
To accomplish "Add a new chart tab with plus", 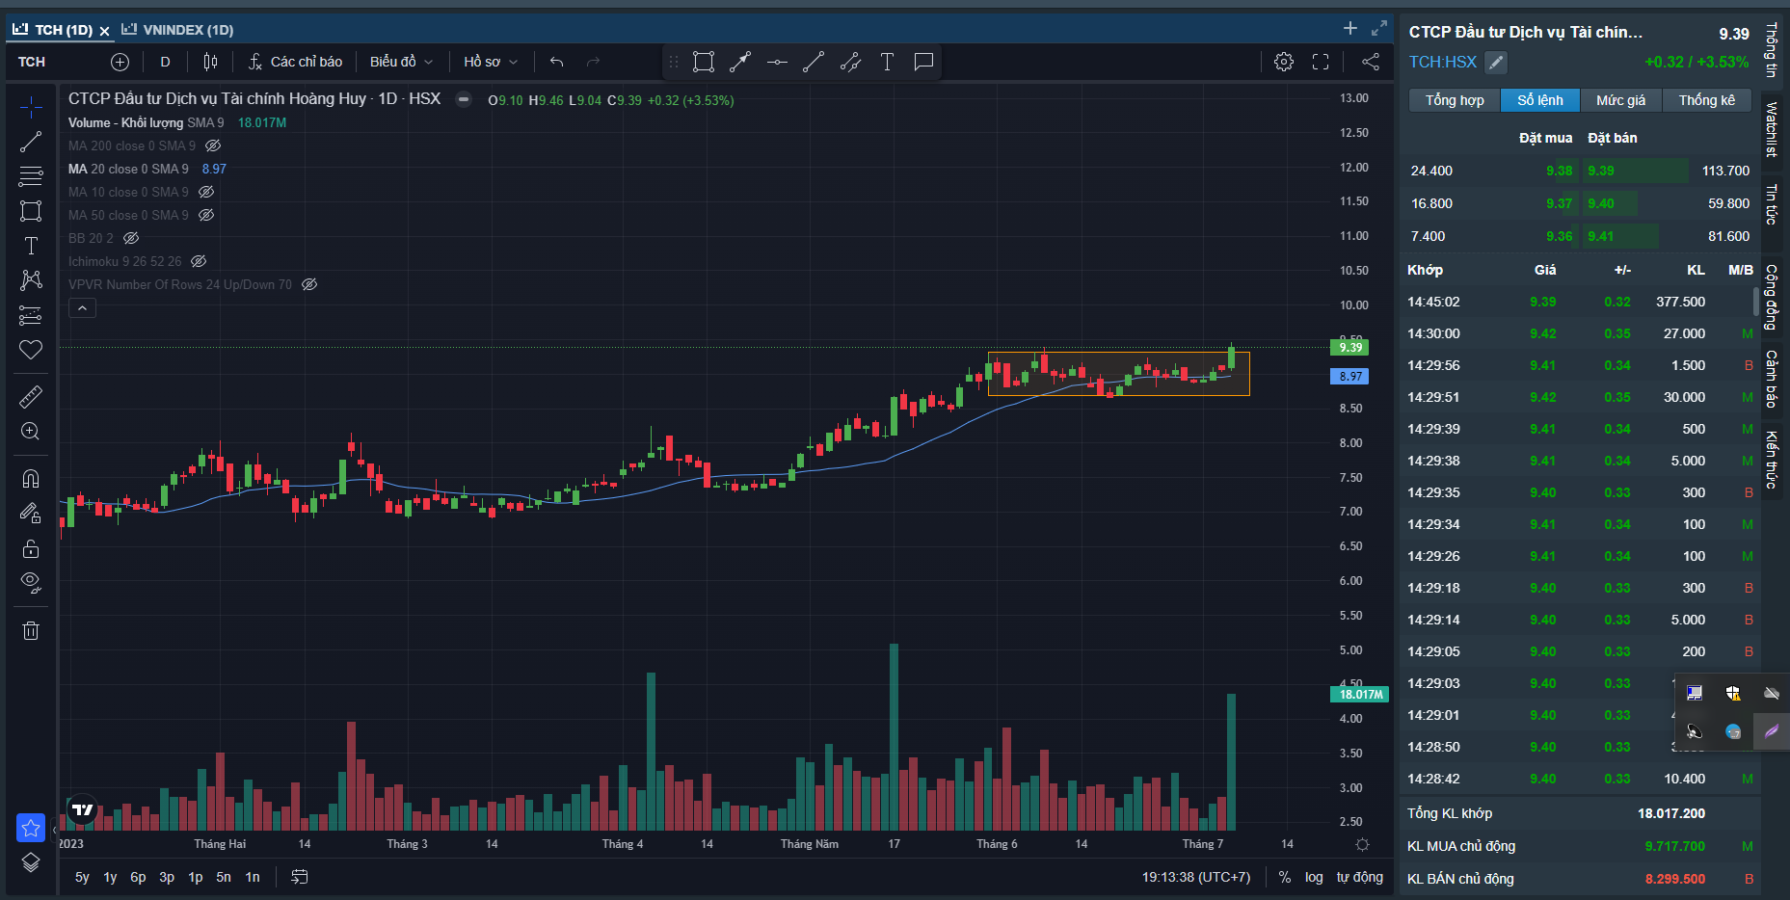I will (x=1350, y=28).
